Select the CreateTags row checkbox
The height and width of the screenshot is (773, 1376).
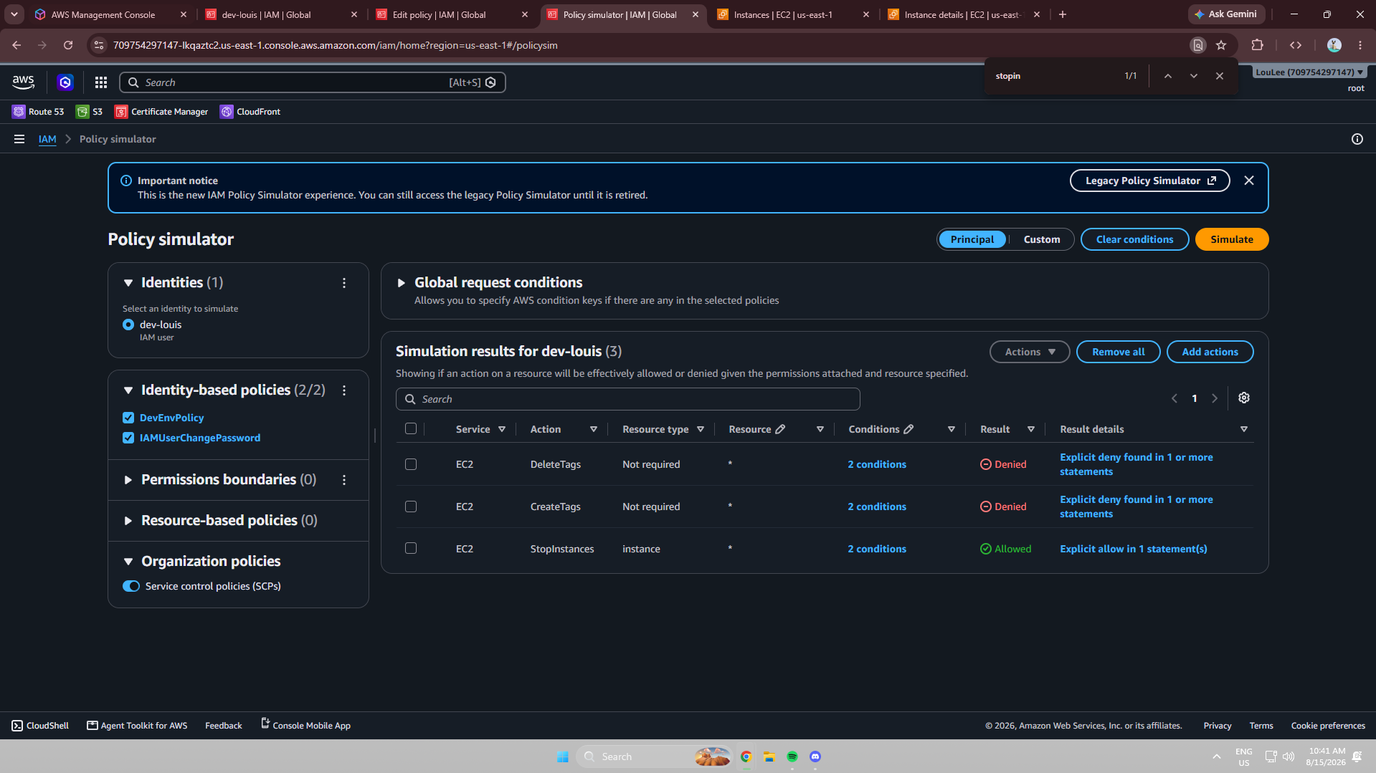point(411,506)
